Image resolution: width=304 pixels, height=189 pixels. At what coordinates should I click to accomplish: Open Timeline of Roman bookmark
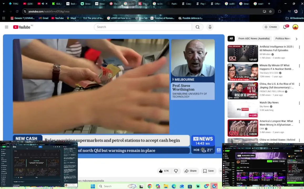tap(162, 18)
